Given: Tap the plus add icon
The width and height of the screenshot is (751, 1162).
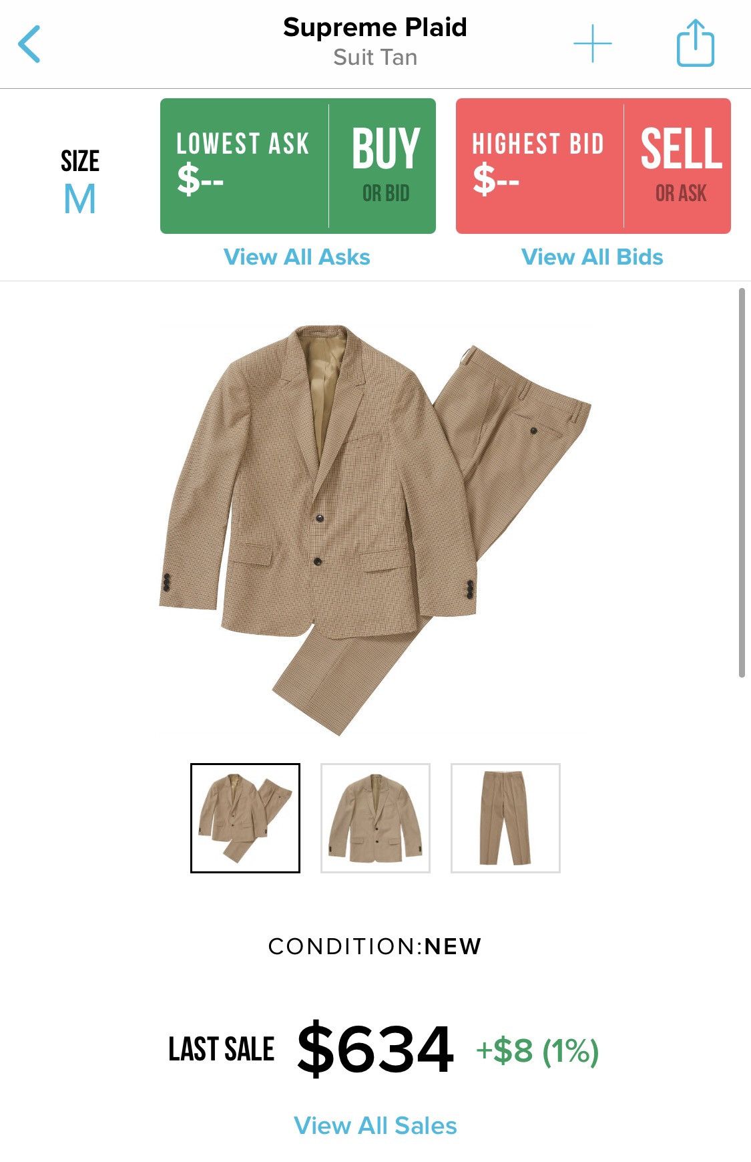Looking at the screenshot, I should (x=593, y=44).
